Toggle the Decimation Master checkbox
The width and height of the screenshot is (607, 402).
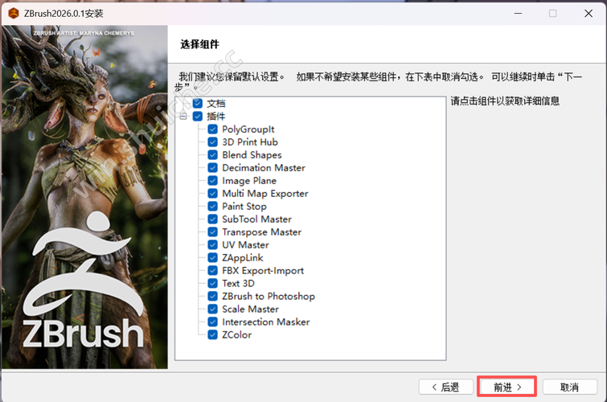coord(212,168)
